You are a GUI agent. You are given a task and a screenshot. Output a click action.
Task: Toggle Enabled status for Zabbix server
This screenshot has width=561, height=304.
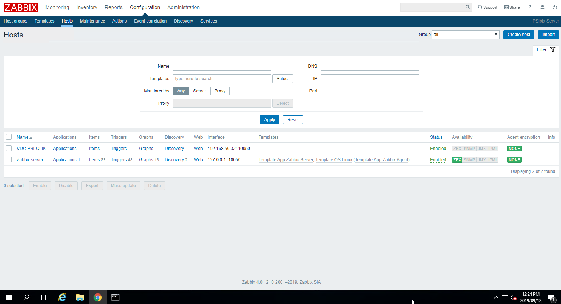pyautogui.click(x=438, y=160)
